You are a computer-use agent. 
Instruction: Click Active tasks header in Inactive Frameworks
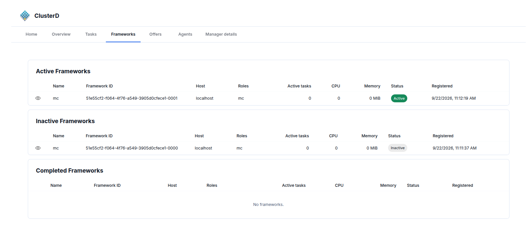(297, 136)
